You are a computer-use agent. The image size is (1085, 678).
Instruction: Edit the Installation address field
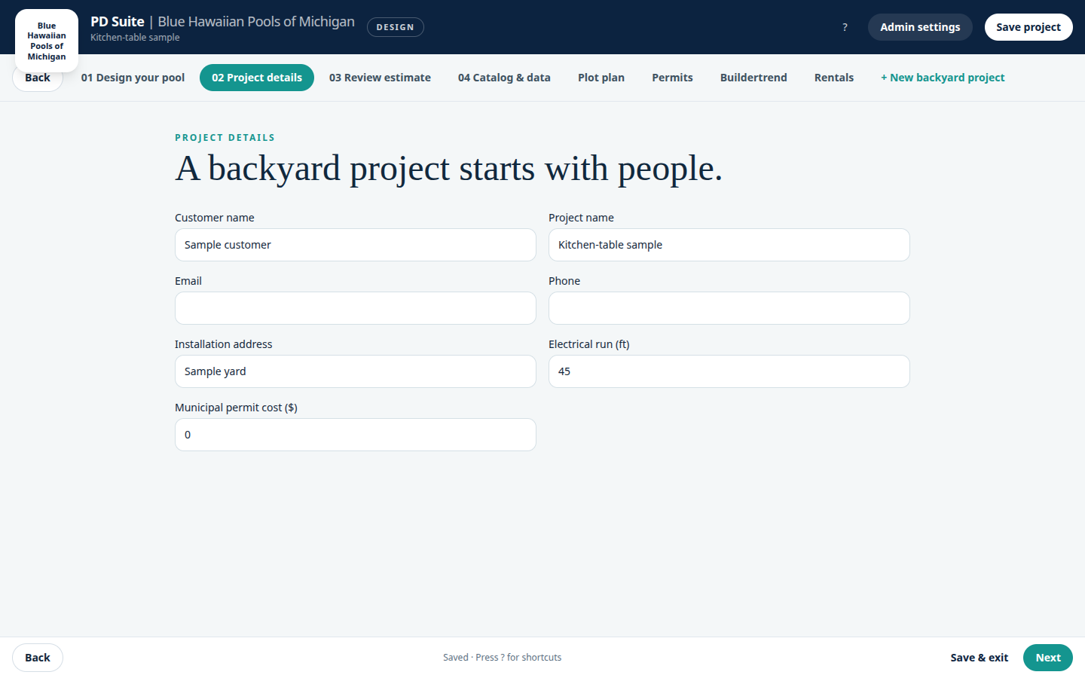coord(356,371)
